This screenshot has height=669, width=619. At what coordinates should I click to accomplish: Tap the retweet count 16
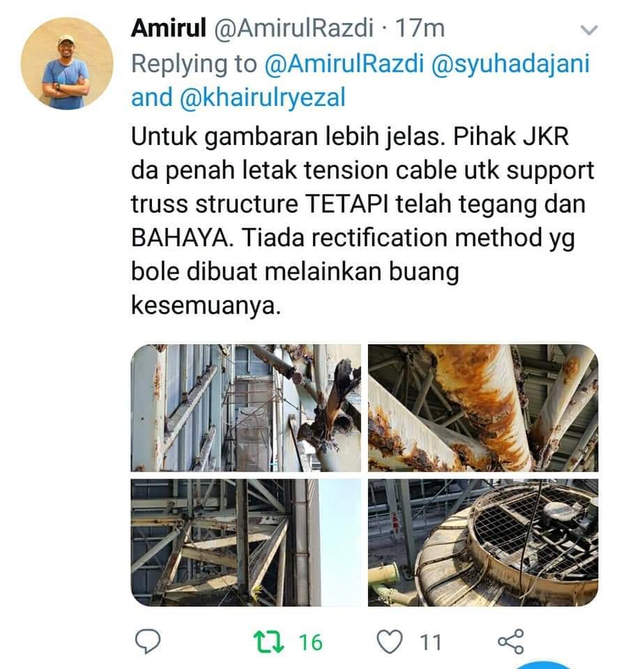click(x=311, y=642)
